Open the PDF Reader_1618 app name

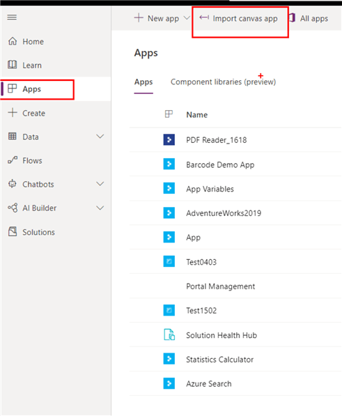point(217,140)
